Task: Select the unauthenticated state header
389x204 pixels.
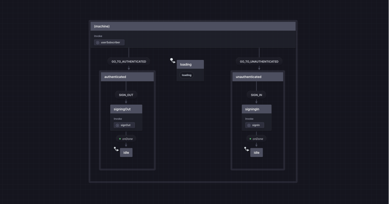Action: coord(258,77)
